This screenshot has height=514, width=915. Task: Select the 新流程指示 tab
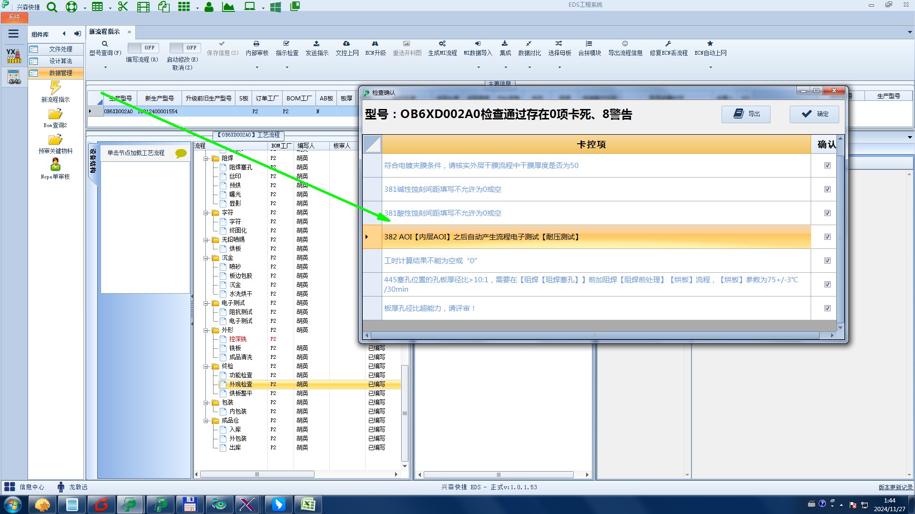click(105, 32)
